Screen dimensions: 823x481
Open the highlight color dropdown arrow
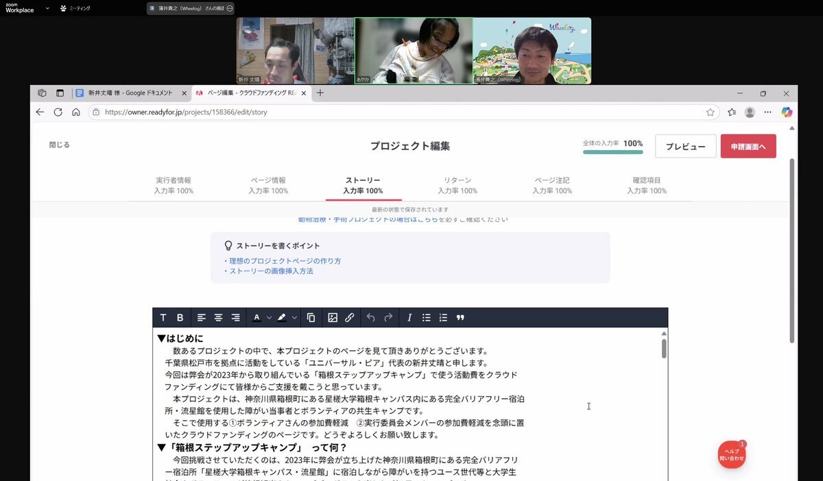[294, 317]
